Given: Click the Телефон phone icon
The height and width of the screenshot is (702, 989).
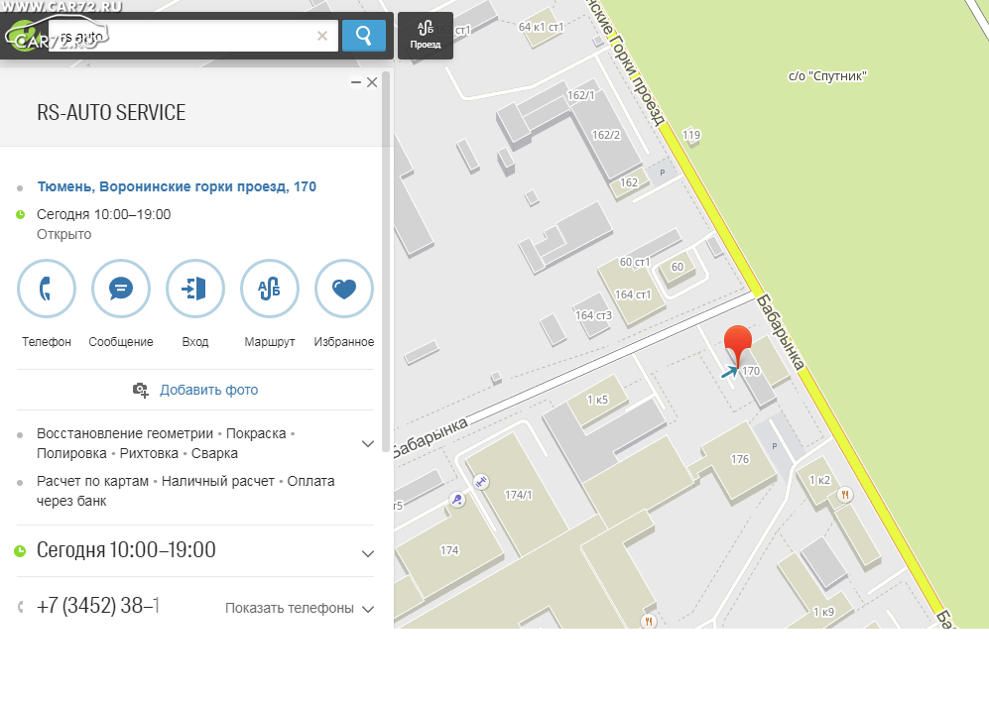Looking at the screenshot, I should 47,289.
